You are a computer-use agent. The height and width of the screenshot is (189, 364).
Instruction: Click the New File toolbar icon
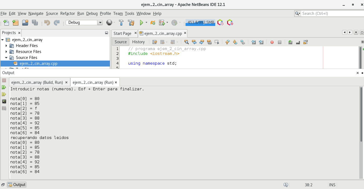tap(6, 23)
